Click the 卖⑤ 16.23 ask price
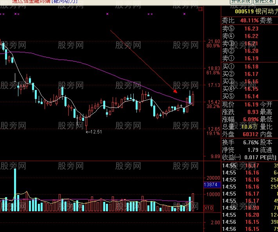The height and width of the screenshot is (232, 278). click(x=251, y=29)
